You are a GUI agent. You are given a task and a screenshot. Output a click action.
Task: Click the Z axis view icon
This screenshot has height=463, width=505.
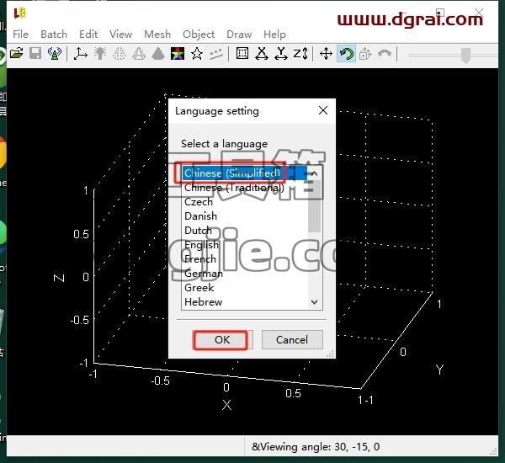[x=300, y=54]
